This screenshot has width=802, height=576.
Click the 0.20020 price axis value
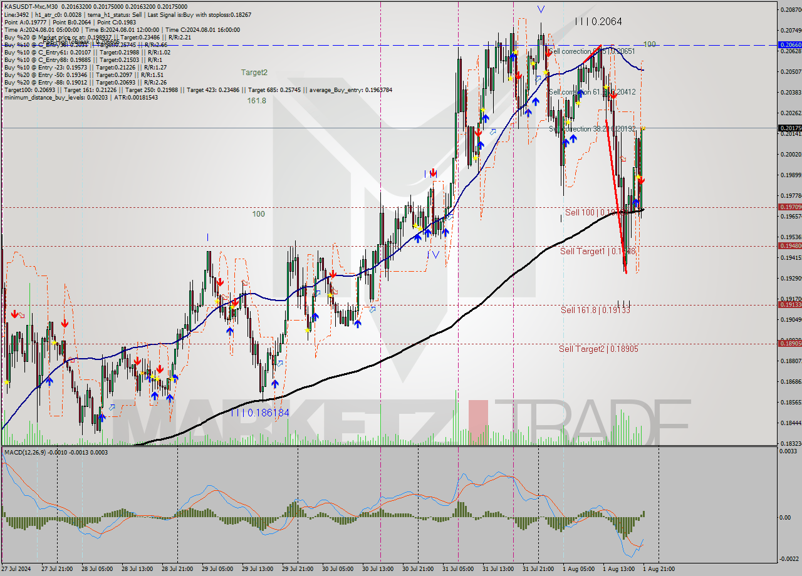(x=790, y=154)
